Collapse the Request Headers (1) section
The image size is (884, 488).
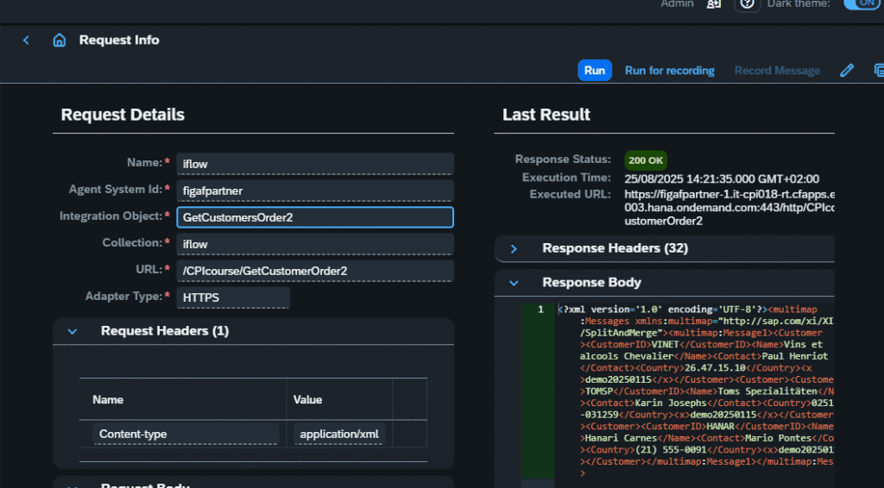(73, 332)
